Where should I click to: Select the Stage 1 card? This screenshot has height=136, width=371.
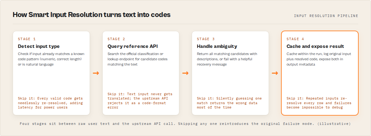[51, 73]
